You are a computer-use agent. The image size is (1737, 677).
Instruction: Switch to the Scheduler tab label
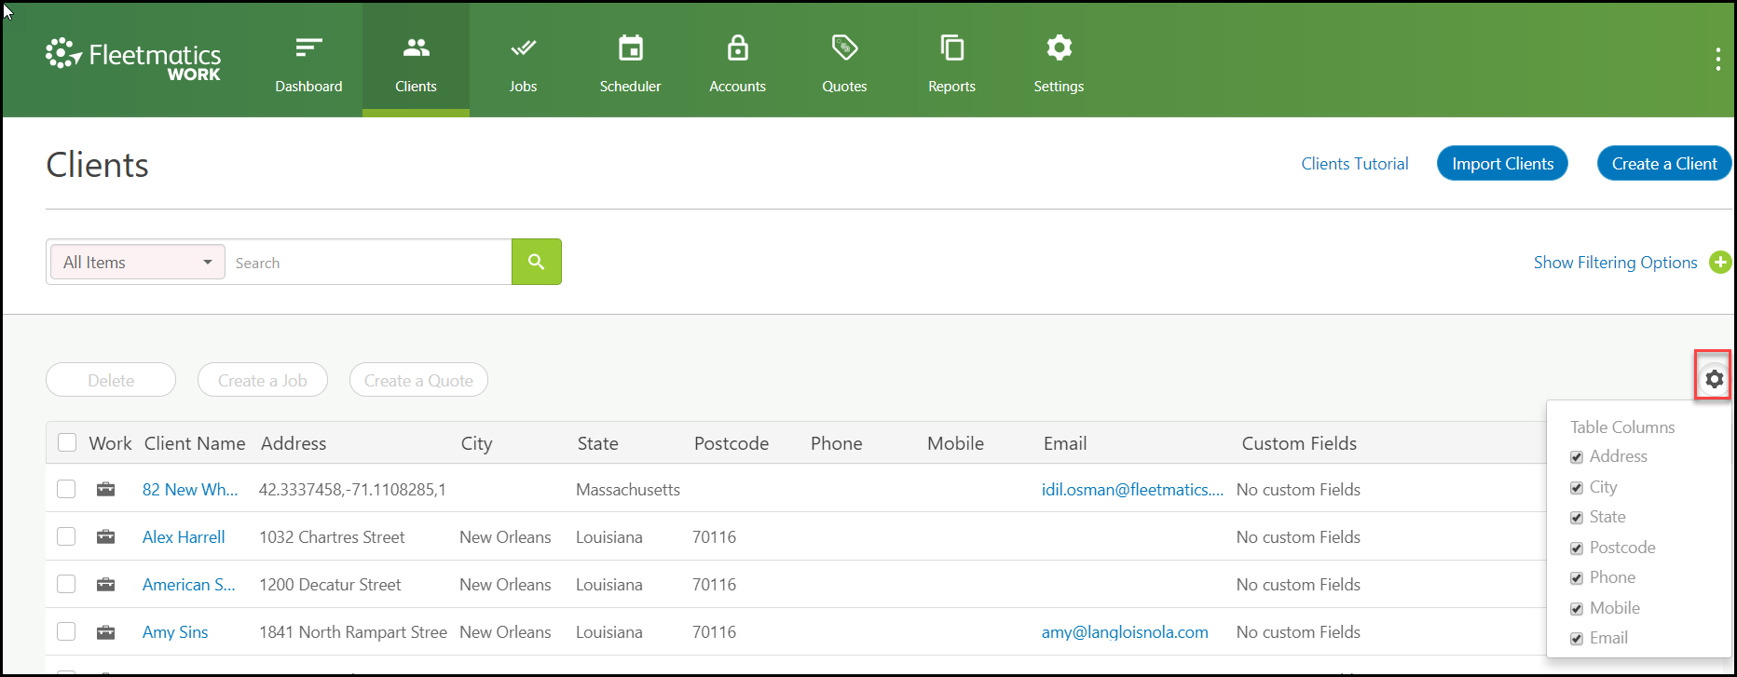(630, 87)
